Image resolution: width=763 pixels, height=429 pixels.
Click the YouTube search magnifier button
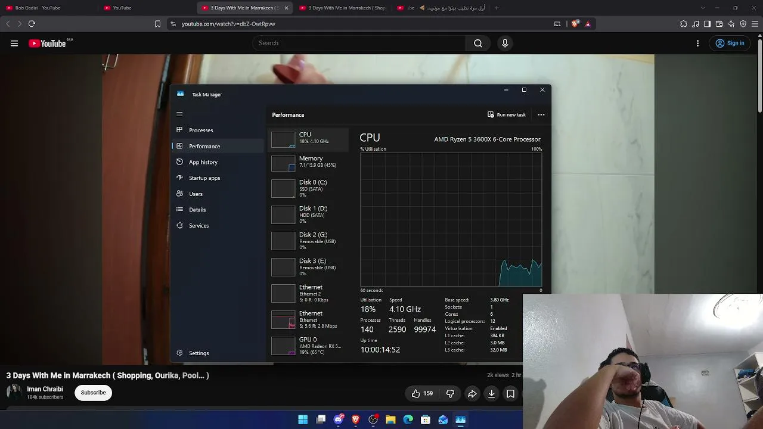pyautogui.click(x=478, y=43)
